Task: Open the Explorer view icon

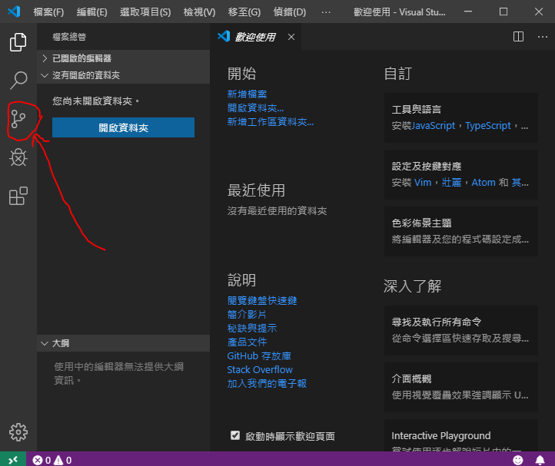Action: (18, 42)
